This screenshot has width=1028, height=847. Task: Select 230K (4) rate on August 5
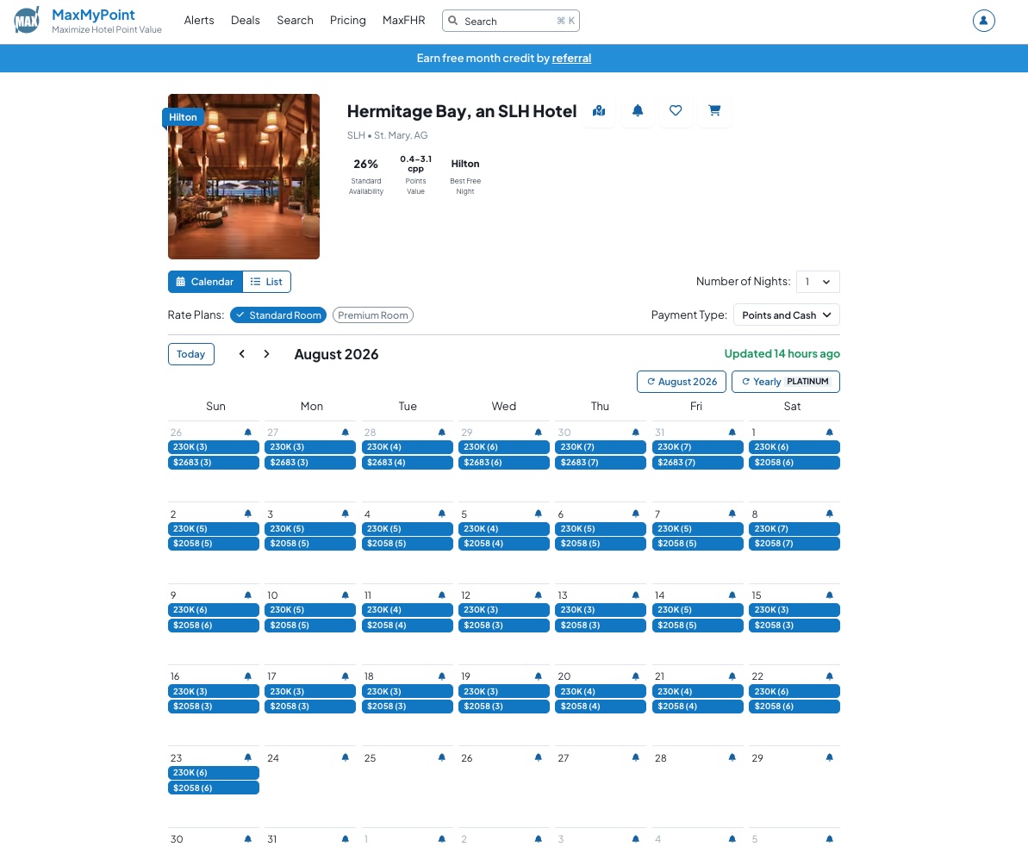click(503, 528)
